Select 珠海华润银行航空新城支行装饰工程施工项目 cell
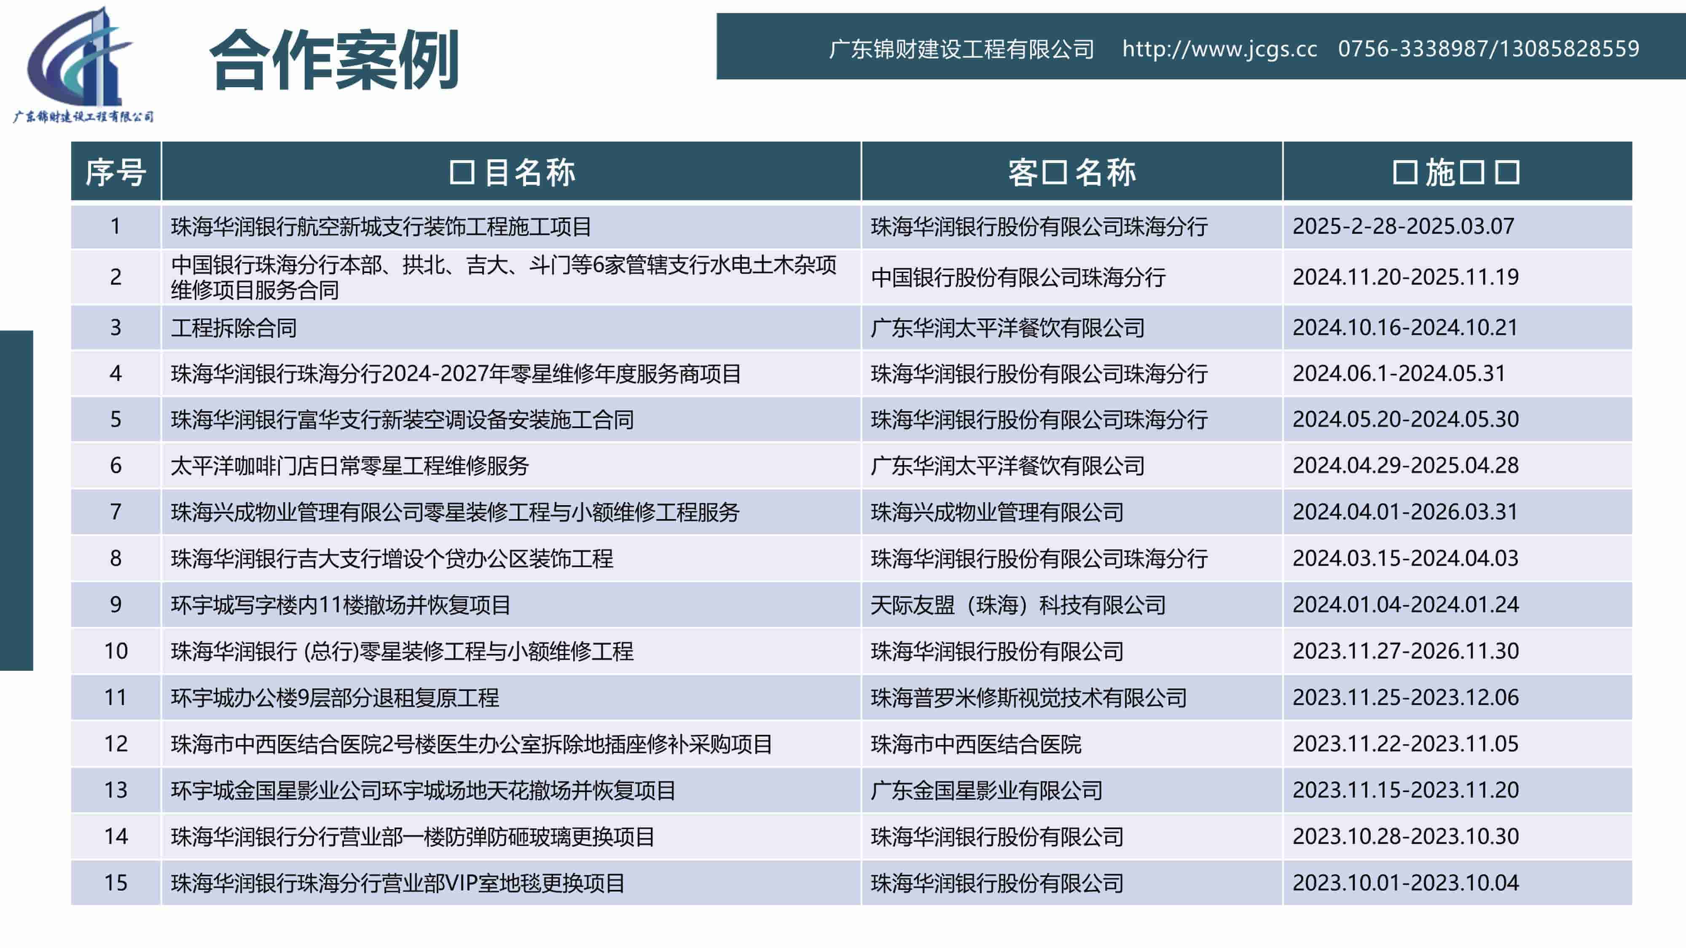Screen dimensions: 1686x948 click(511, 226)
